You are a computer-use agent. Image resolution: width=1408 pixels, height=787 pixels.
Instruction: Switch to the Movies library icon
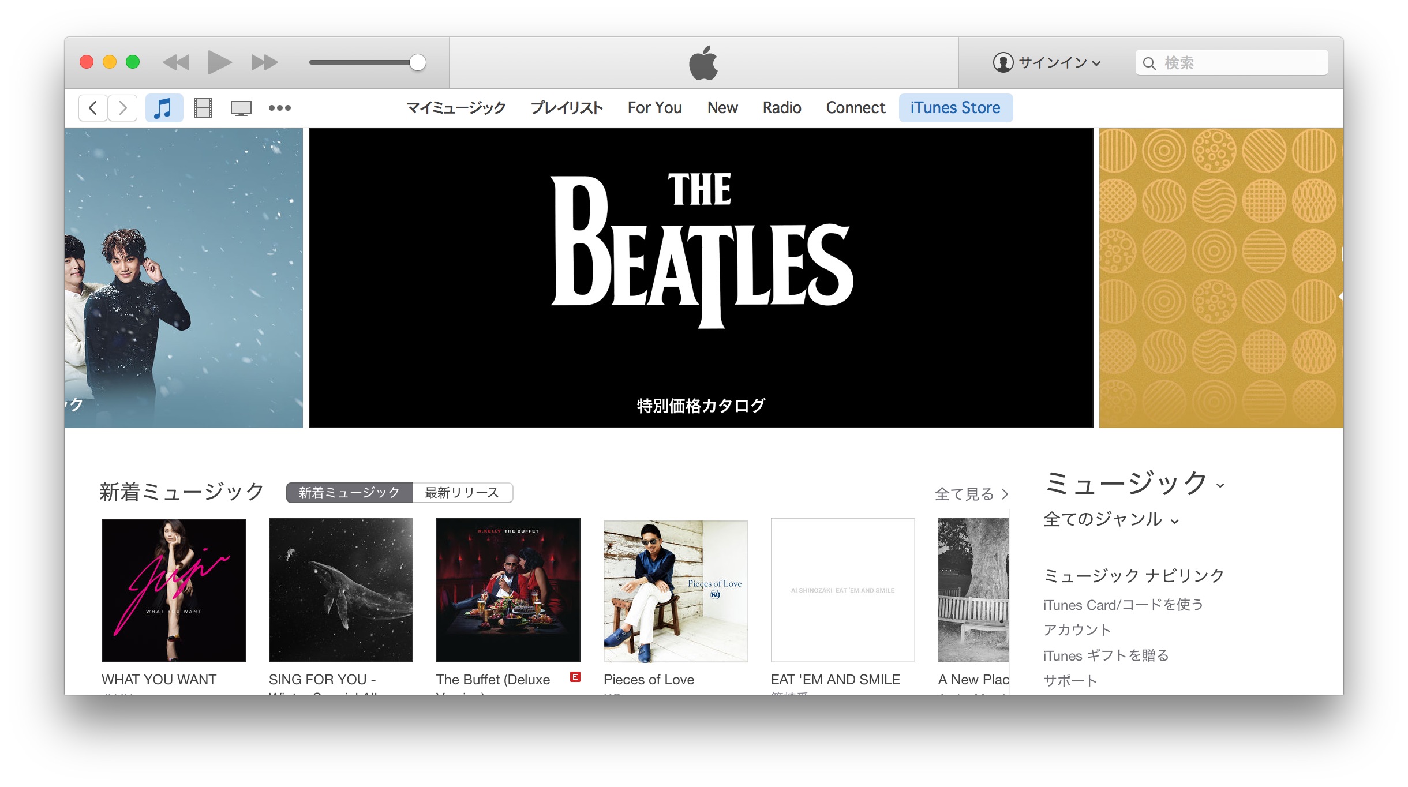[x=203, y=108]
